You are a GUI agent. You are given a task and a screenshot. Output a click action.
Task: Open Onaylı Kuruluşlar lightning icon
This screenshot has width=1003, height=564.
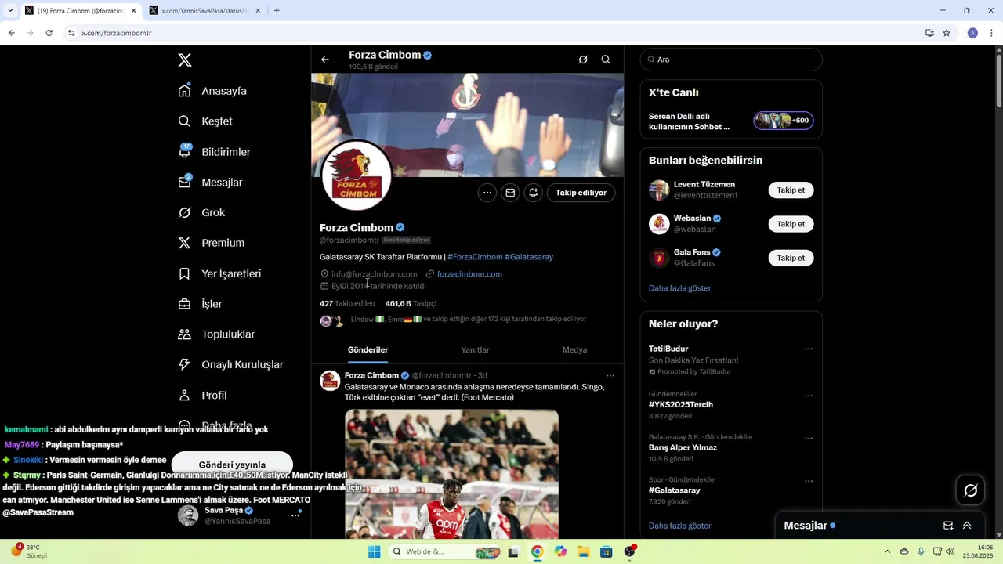(185, 364)
